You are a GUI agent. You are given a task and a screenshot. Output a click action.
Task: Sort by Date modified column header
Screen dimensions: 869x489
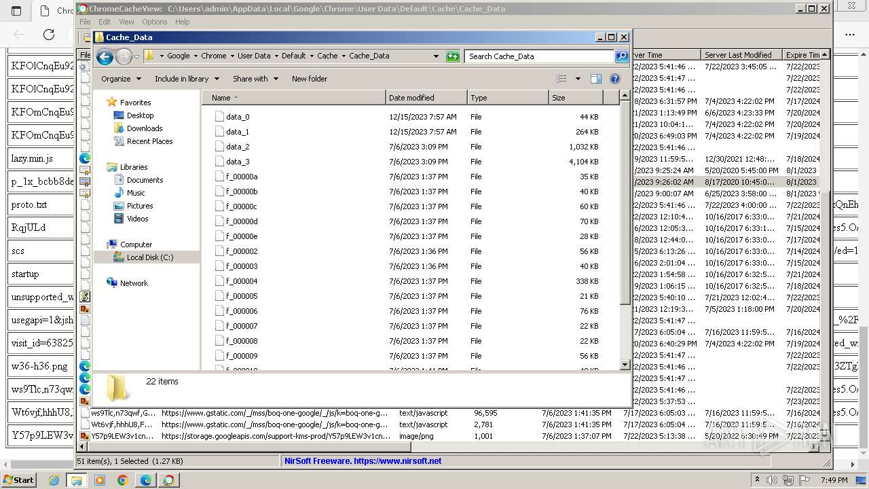(x=426, y=98)
